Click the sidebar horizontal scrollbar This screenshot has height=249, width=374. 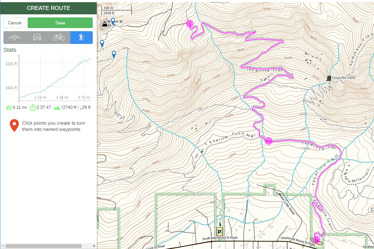(44, 246)
